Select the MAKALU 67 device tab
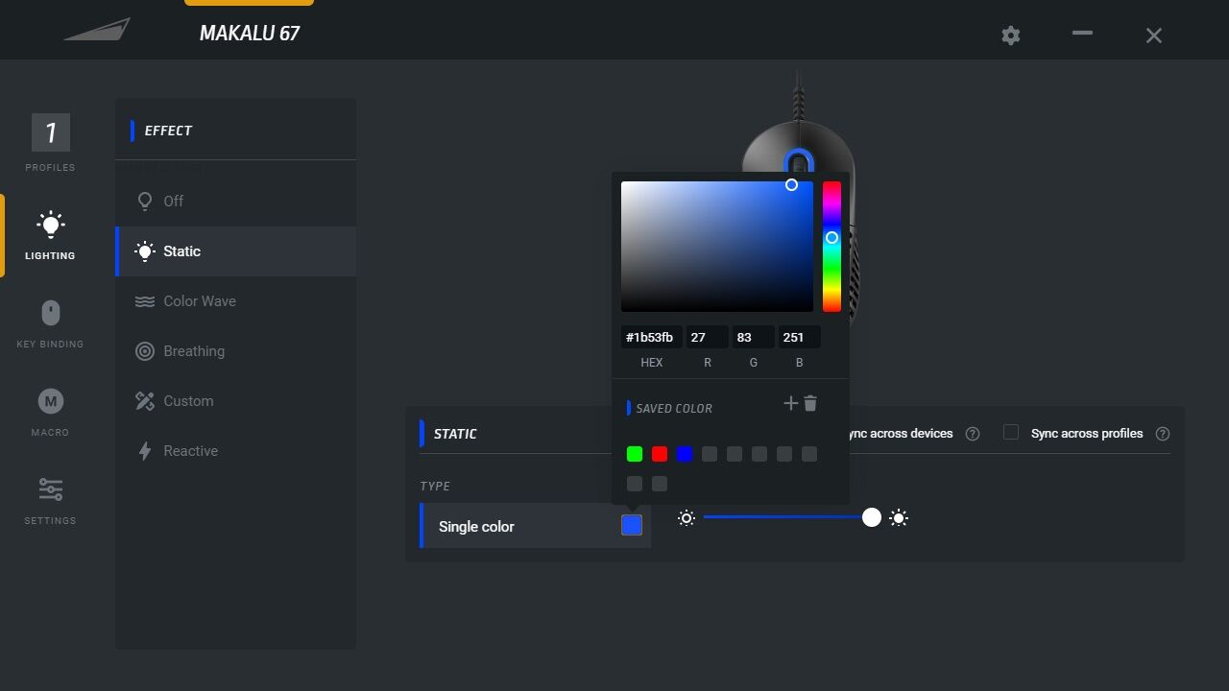This screenshot has height=691, width=1229. [250, 34]
